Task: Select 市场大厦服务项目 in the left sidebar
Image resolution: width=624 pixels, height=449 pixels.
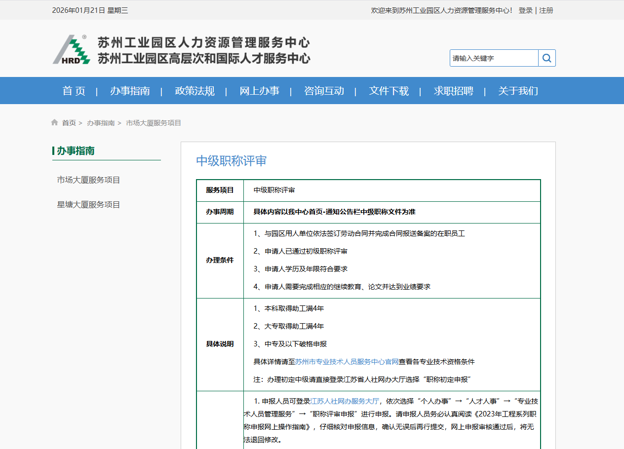Action: pyautogui.click(x=88, y=180)
